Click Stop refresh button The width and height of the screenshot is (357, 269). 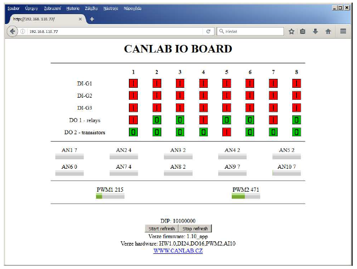[x=195, y=228]
